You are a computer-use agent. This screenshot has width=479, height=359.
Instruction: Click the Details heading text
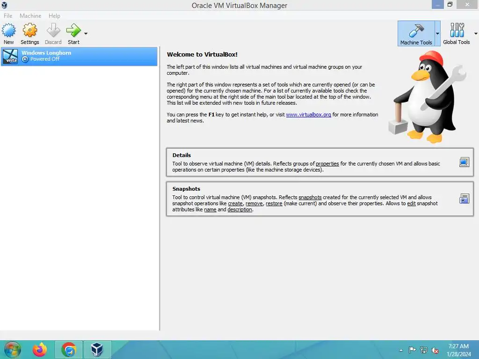(x=181, y=155)
